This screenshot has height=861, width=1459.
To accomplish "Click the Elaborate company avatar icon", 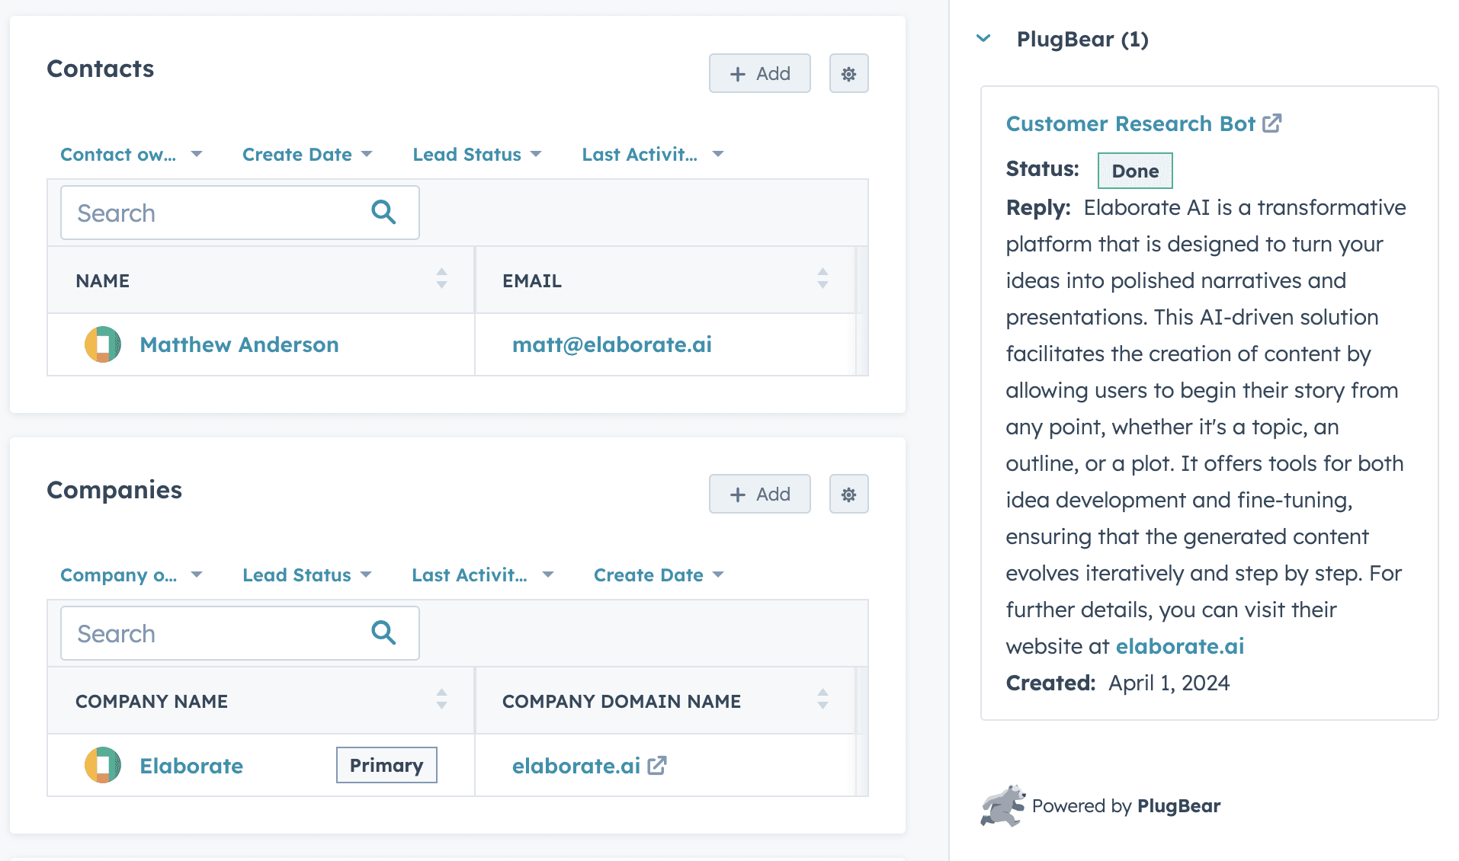I will 103,765.
